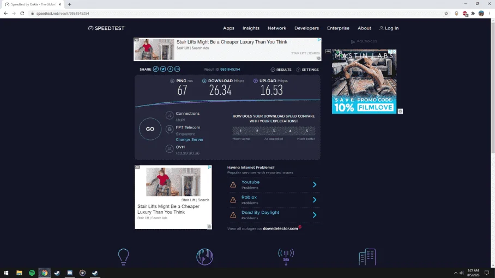This screenshot has width=495, height=278.
Task: Expand the Dead By Daylight problems chevron
Action: click(315, 215)
